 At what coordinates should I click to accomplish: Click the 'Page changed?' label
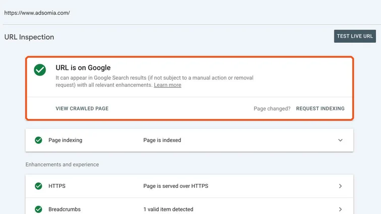tap(272, 109)
